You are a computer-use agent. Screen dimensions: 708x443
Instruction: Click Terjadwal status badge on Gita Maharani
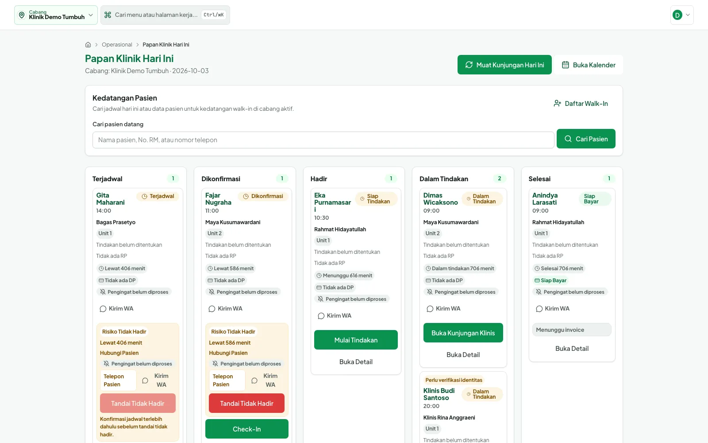pyautogui.click(x=158, y=196)
